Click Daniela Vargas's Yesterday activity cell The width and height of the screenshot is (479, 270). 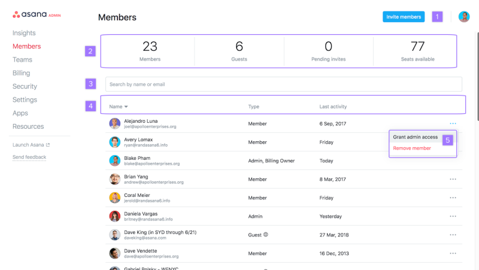tap(331, 216)
